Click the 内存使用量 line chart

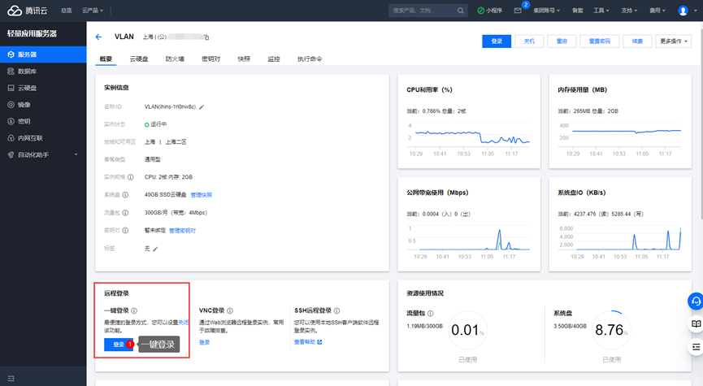pos(620,140)
